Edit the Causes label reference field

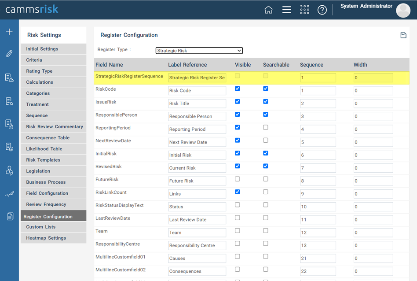point(197,259)
